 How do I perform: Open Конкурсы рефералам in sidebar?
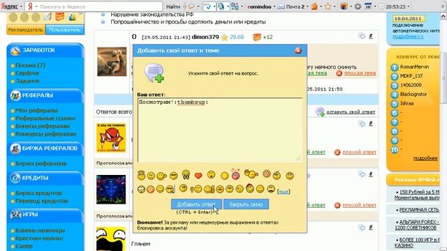tap(45, 134)
